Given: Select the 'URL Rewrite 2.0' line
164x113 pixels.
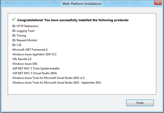Looking at the screenshot, I should pyautogui.click(x=22, y=59).
